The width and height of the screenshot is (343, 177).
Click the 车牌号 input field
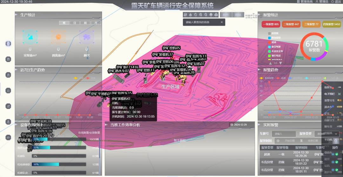(x=284, y=134)
